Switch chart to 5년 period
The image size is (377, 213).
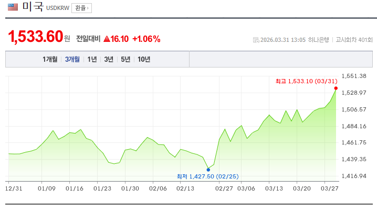coord(125,59)
